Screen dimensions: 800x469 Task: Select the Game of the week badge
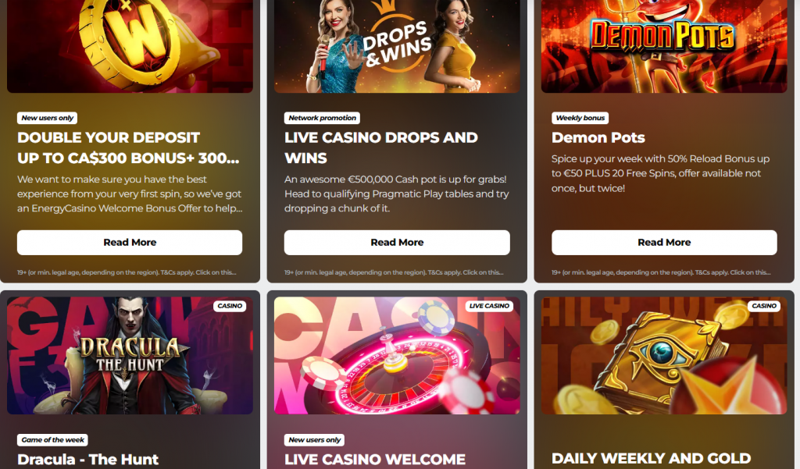(52, 440)
